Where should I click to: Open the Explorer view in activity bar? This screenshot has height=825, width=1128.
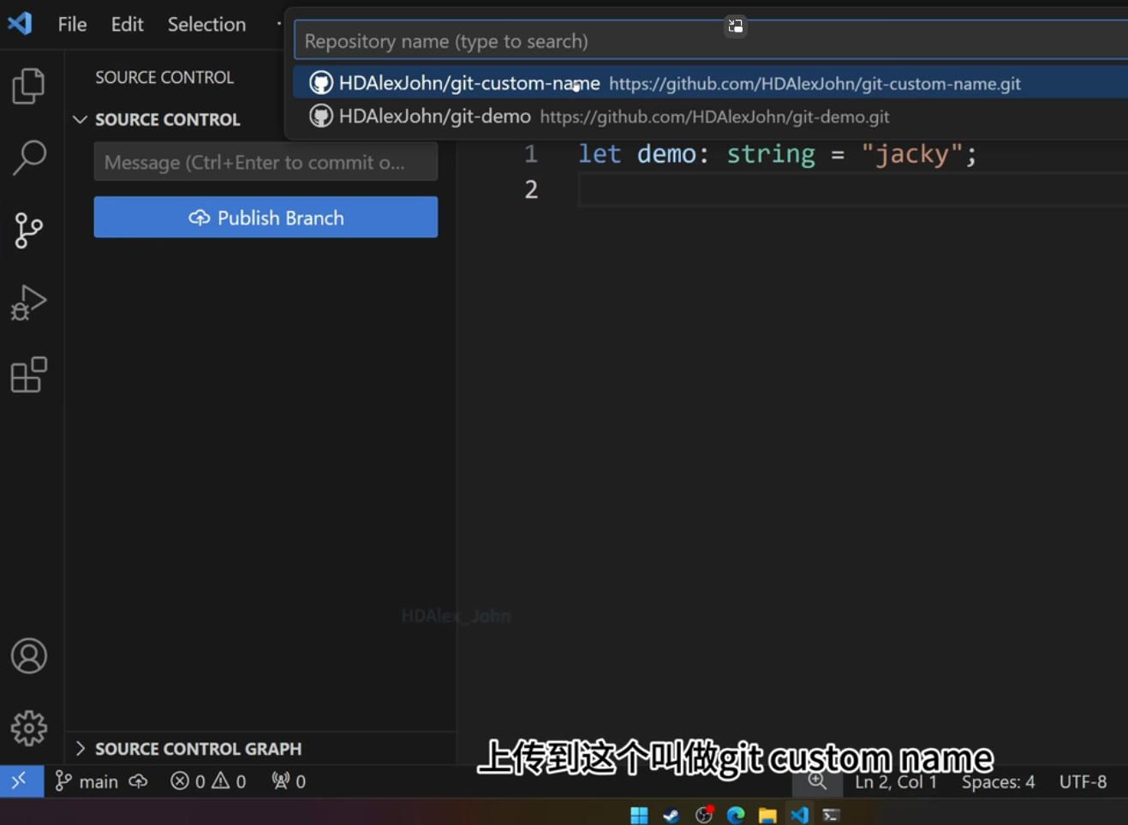point(28,86)
